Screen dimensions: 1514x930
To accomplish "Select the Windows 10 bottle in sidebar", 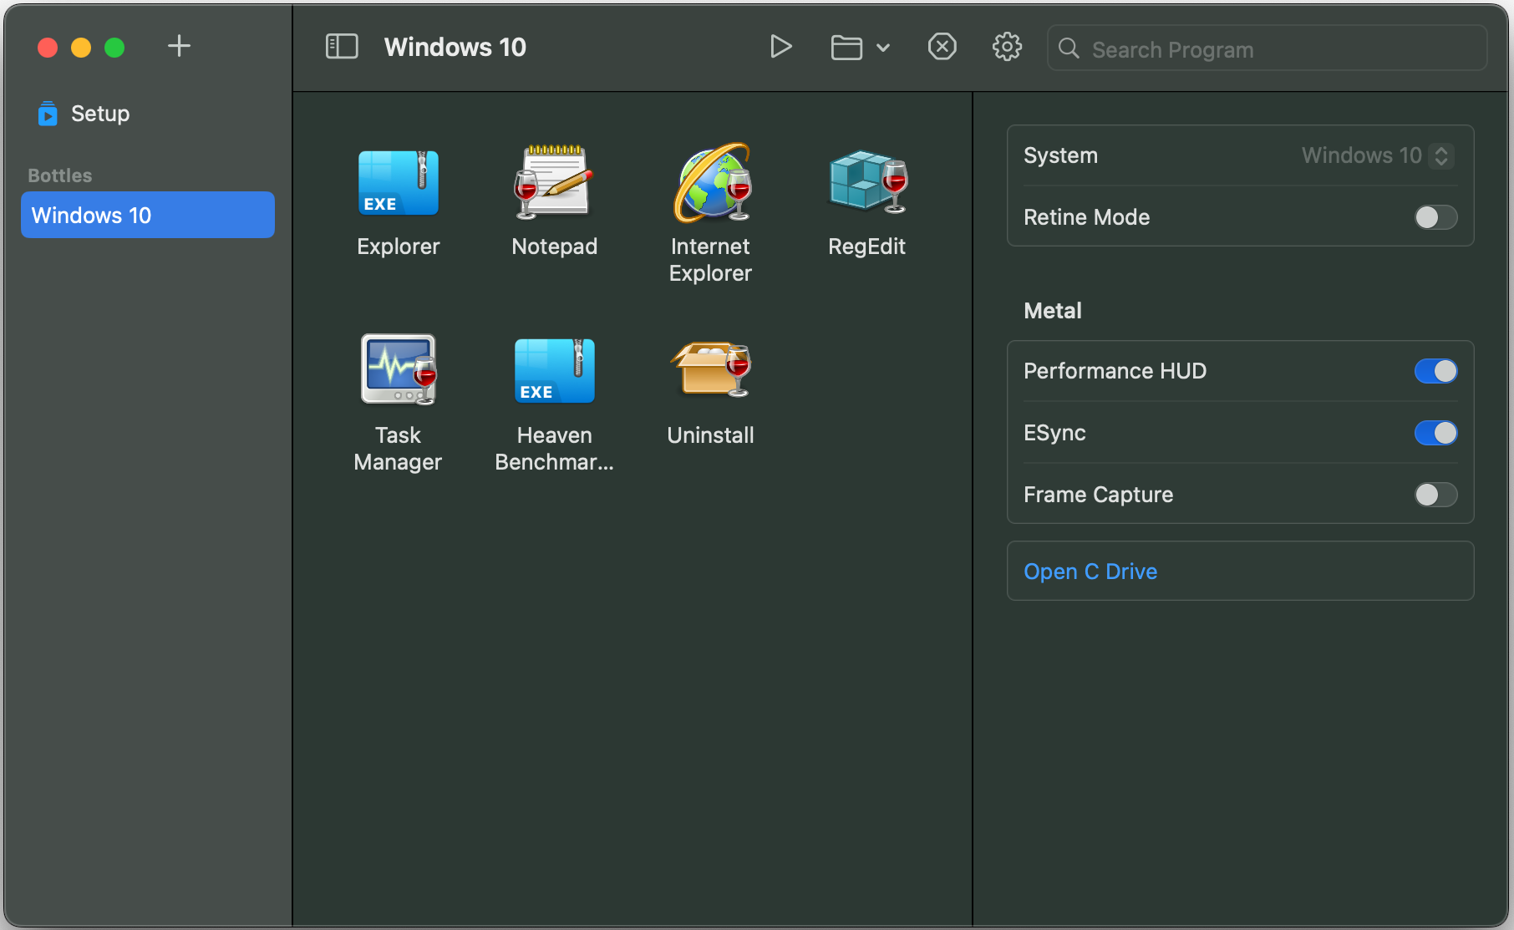I will click(148, 215).
